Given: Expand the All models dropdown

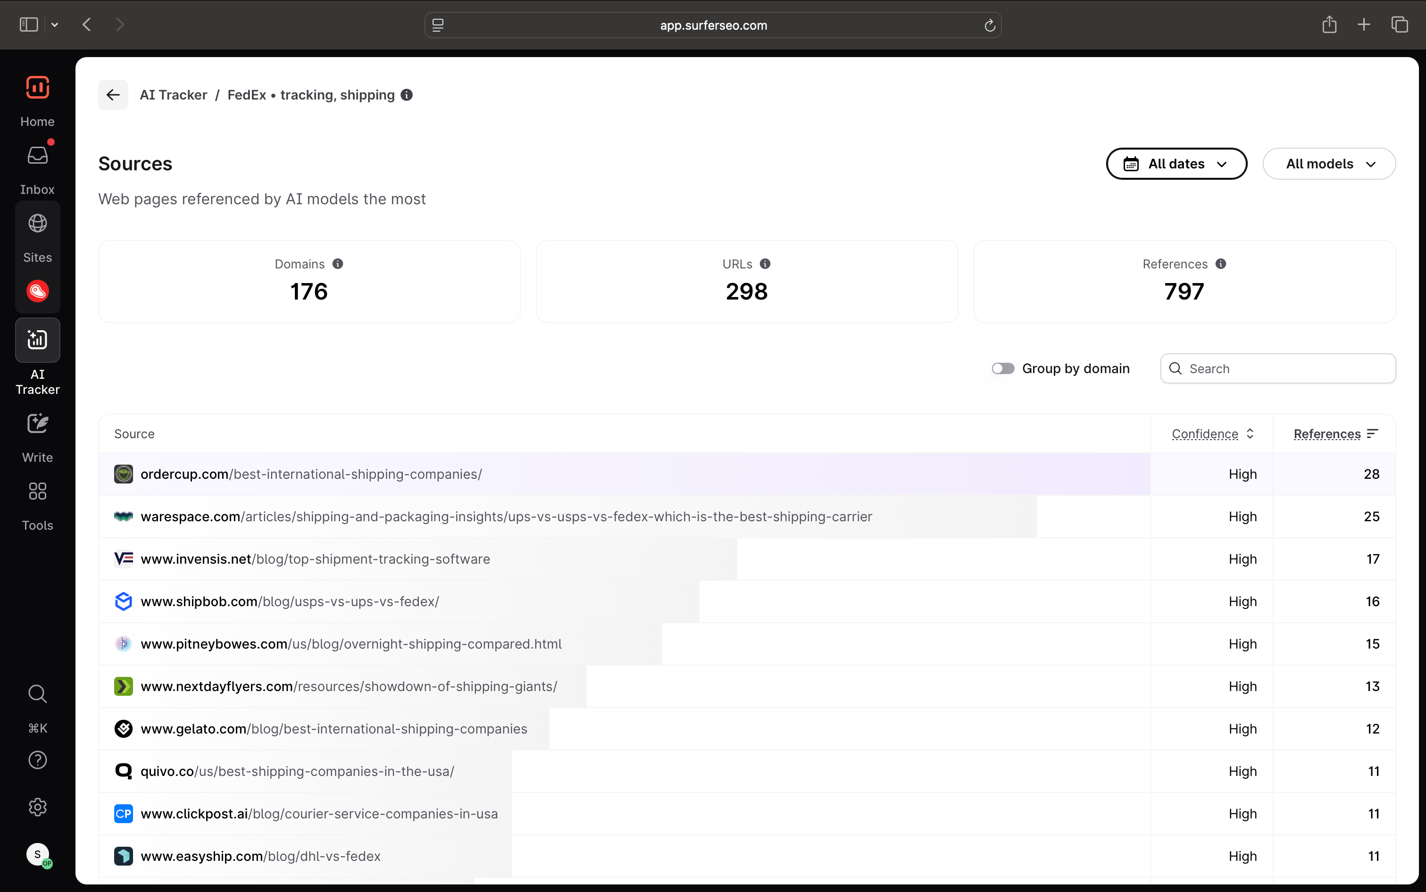Looking at the screenshot, I should [x=1329, y=164].
